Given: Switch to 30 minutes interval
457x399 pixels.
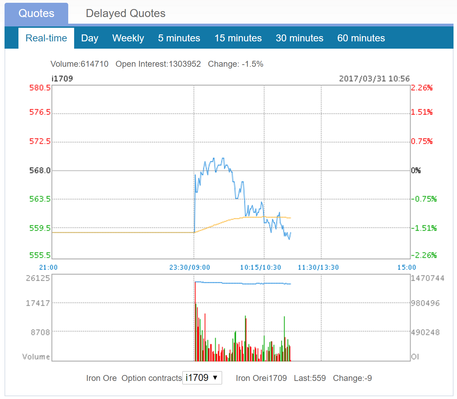Looking at the screenshot, I should coord(299,38).
